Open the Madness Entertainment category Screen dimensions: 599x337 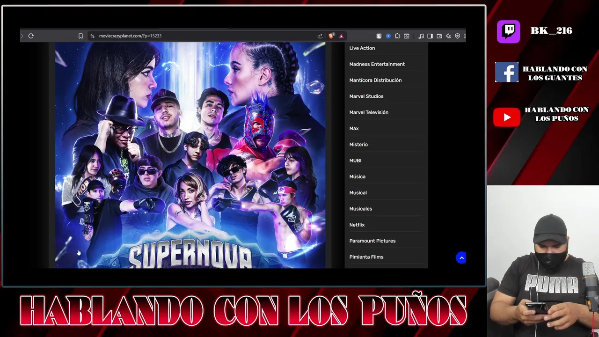(x=377, y=64)
